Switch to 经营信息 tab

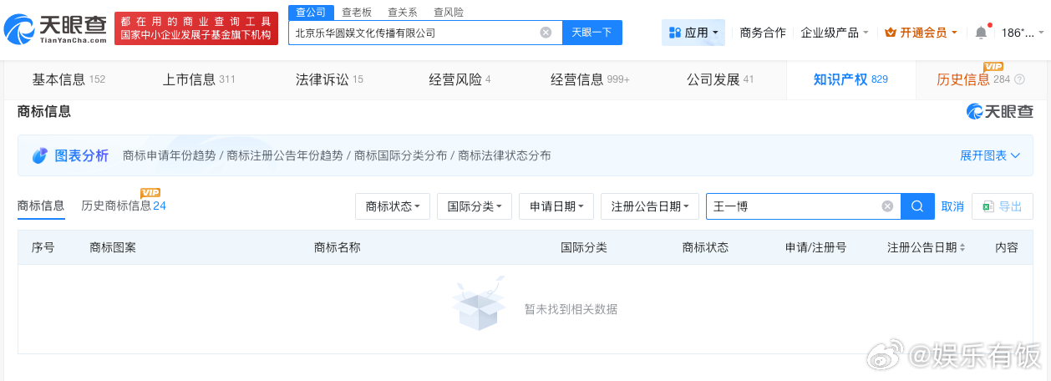click(x=590, y=79)
